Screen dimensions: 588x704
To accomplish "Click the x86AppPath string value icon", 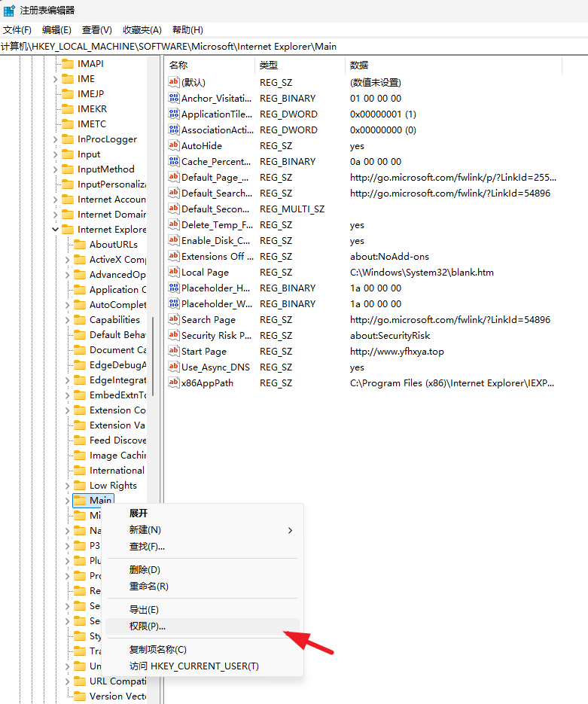I will (x=174, y=383).
